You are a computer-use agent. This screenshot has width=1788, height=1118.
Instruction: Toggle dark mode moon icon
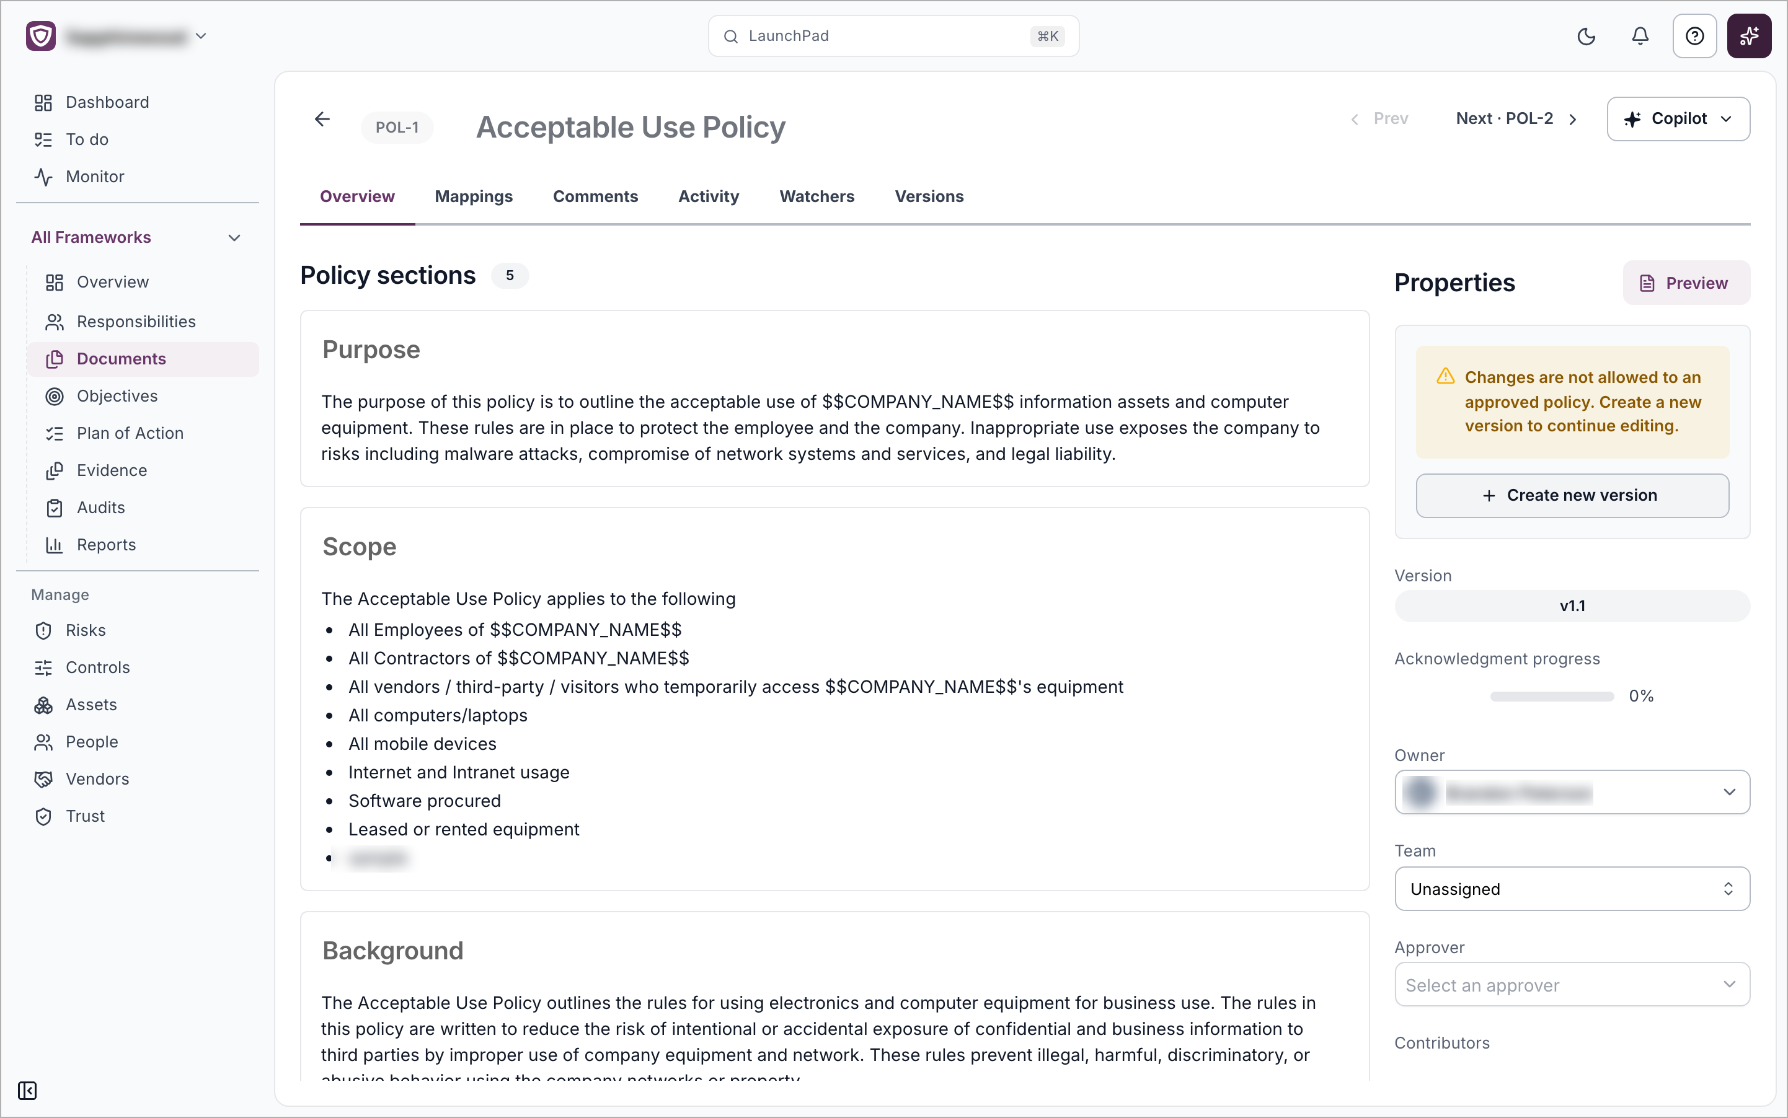point(1586,36)
